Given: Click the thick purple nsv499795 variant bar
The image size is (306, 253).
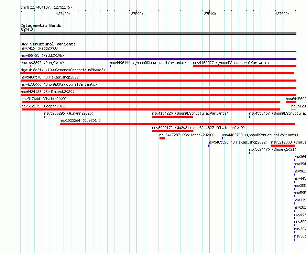Looking at the screenshot, I should tap(158, 59).
